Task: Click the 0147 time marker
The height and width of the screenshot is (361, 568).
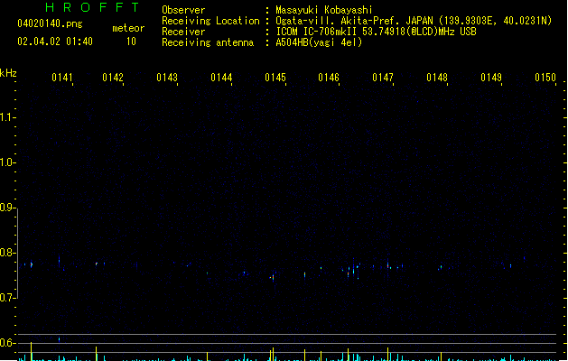Action: 383,78
